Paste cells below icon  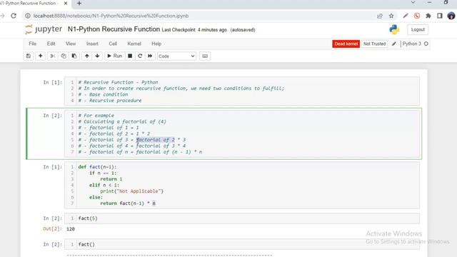(x=74, y=56)
